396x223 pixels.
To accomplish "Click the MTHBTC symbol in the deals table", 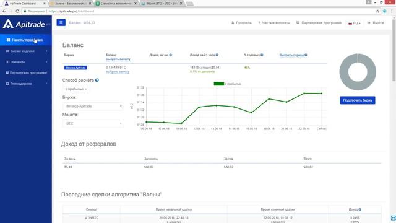I will coord(92,217).
